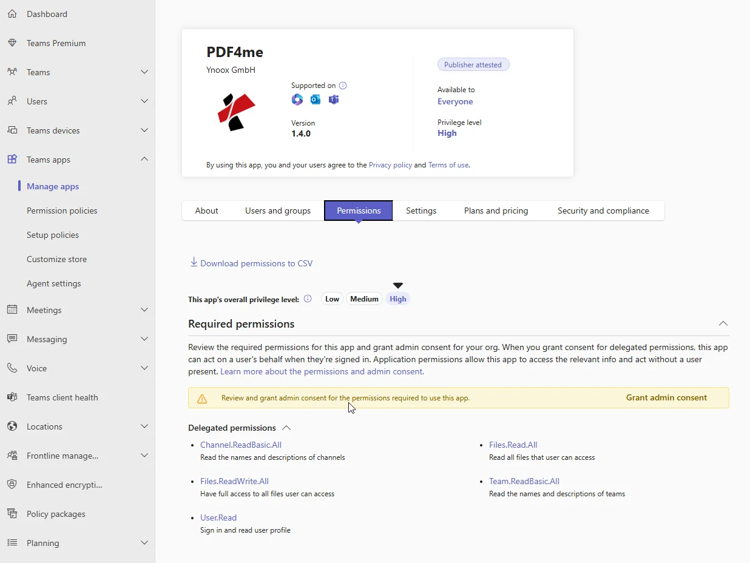Click the Enhanced encryption shield icon
This screenshot has width=750, height=563.
point(12,485)
